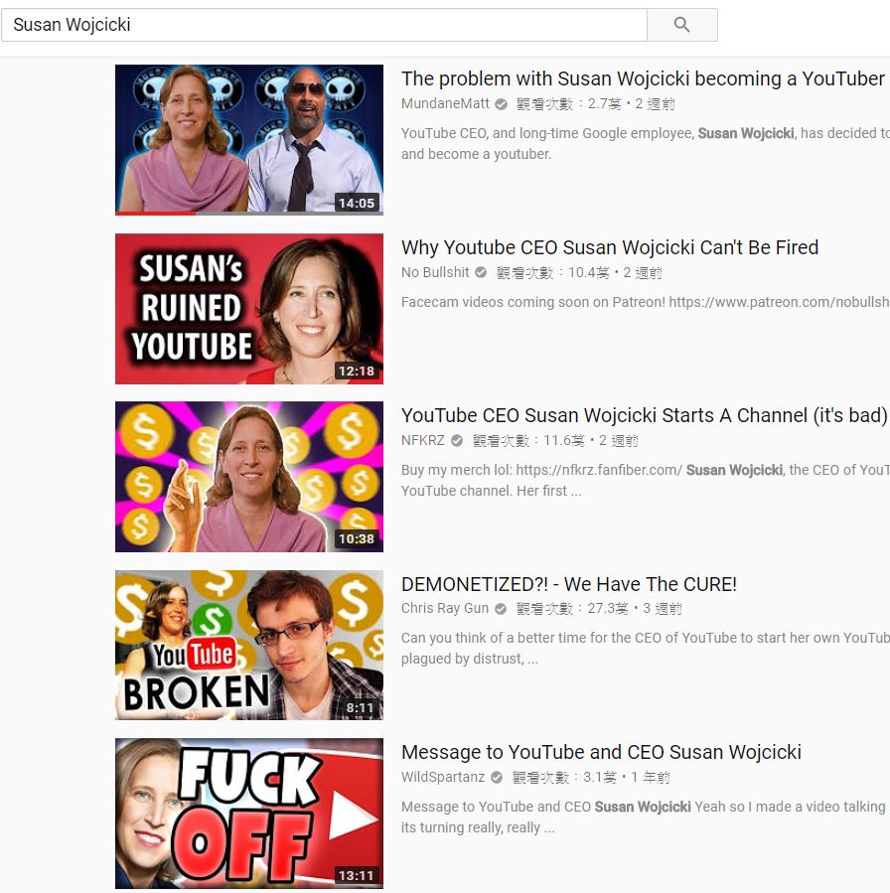
Task: Open MundaneMatt video thumbnail with skulls
Action: click(249, 139)
